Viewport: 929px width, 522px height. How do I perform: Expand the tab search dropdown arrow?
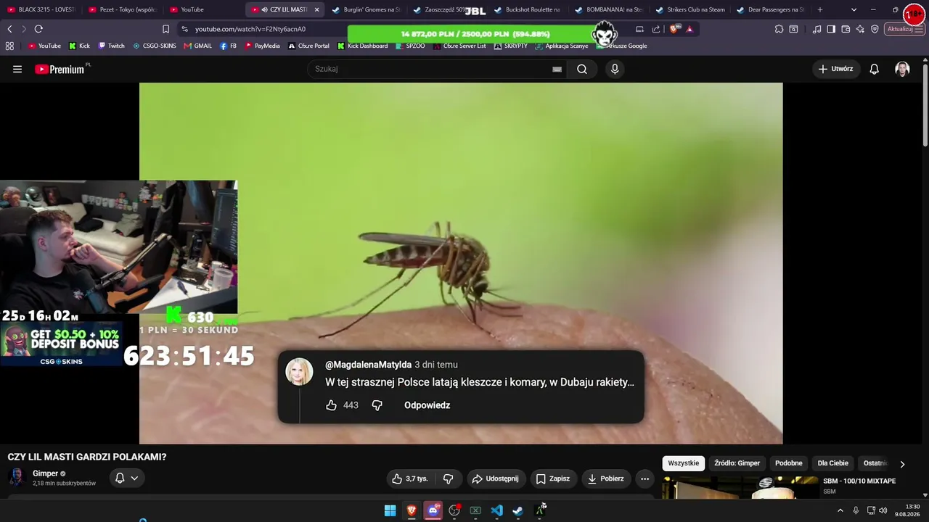pyautogui.click(x=854, y=9)
